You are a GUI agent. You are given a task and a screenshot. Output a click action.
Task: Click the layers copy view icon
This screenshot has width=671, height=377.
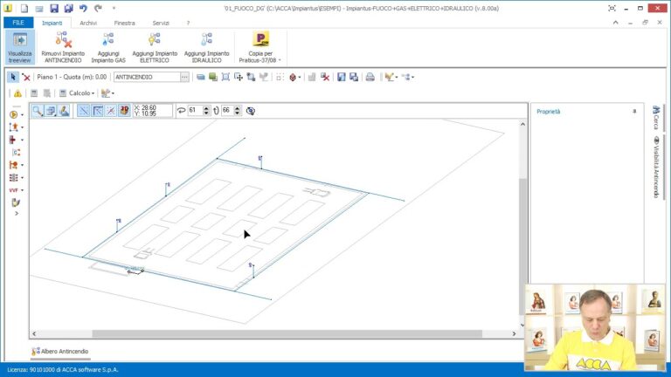point(51,111)
